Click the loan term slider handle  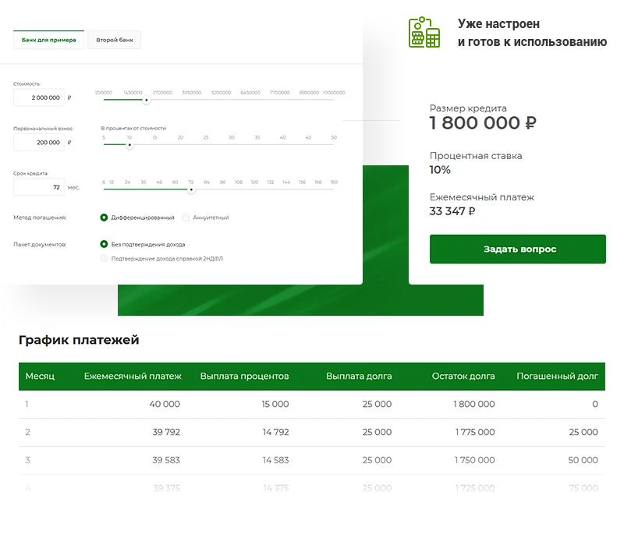[191, 189]
